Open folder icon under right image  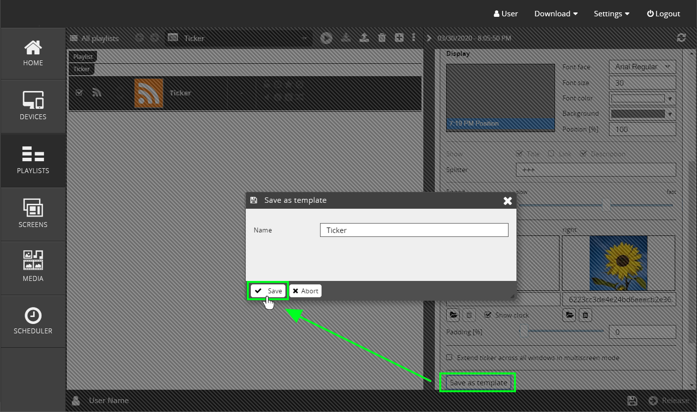pyautogui.click(x=569, y=315)
